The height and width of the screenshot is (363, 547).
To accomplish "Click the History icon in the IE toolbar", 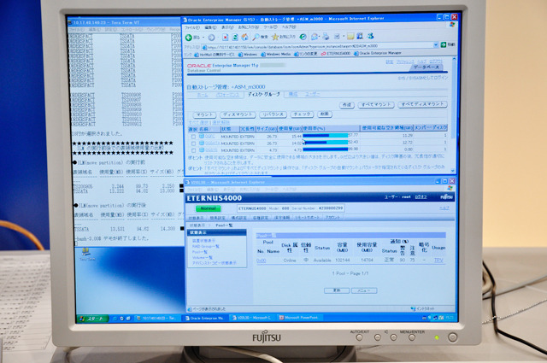I will click(303, 37).
